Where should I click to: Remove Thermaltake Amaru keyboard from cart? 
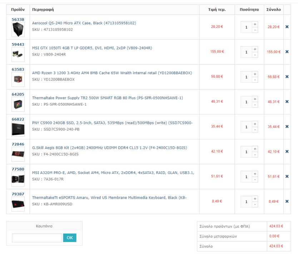[287, 201]
